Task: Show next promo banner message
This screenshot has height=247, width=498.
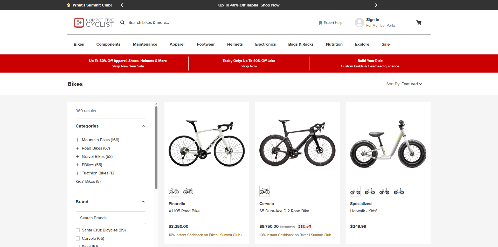Action: [x=376, y=5]
